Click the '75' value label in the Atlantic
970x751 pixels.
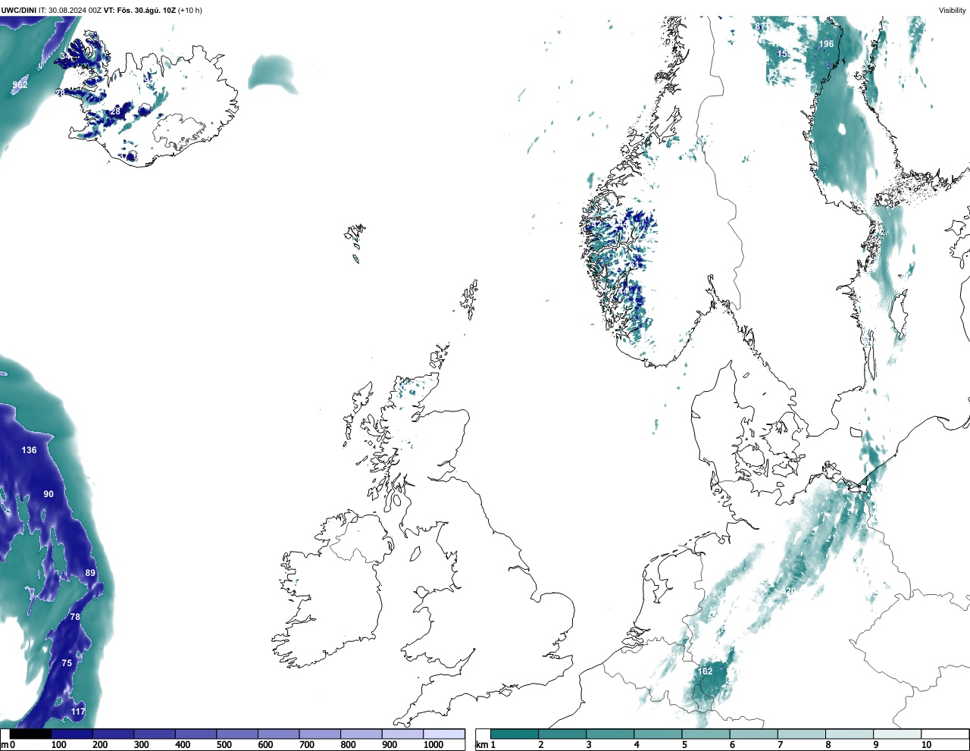coord(67,663)
